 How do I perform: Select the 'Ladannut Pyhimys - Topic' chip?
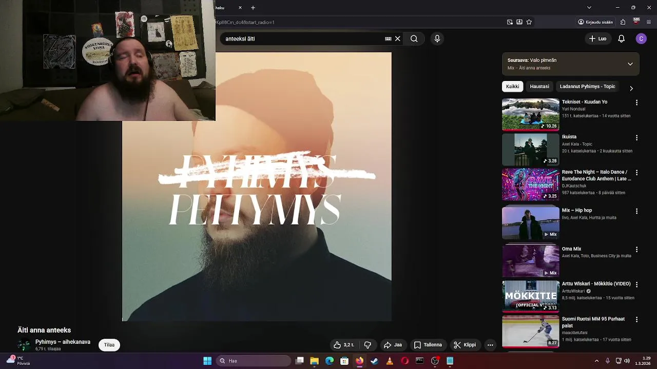coord(587,87)
